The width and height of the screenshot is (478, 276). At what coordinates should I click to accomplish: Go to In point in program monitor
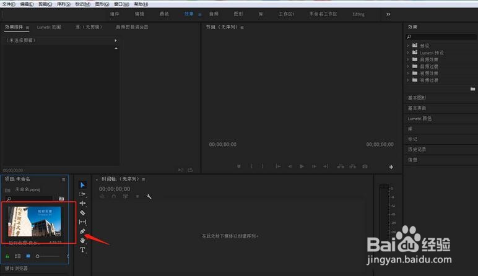278,166
